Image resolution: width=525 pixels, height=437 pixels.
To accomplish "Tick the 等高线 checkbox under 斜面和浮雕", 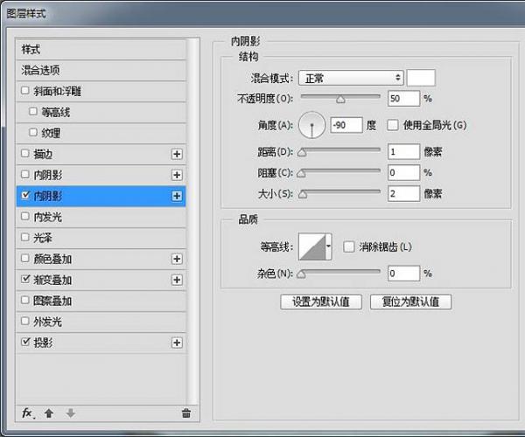I will click(33, 111).
